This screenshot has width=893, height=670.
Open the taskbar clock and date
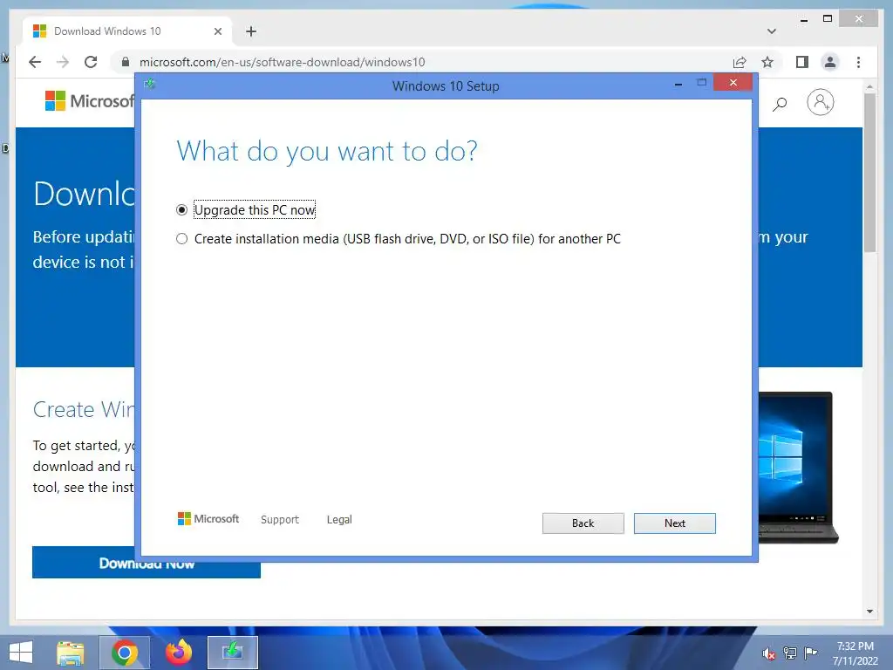click(x=855, y=653)
